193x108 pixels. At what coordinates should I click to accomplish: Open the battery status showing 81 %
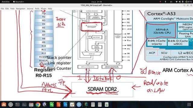(189, 2)
